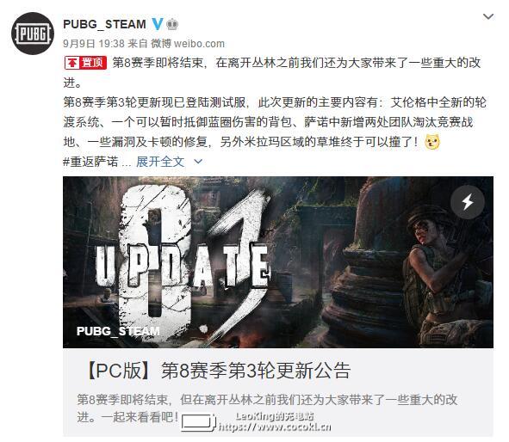Follow the 微博 weibo.com source link
The image size is (509, 442).
coord(188,43)
